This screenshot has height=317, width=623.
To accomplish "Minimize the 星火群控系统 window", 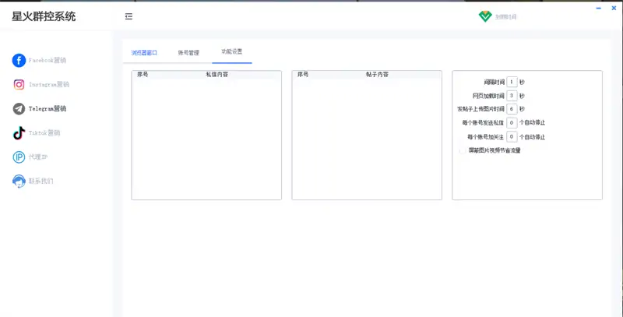I will tap(598, 8).
